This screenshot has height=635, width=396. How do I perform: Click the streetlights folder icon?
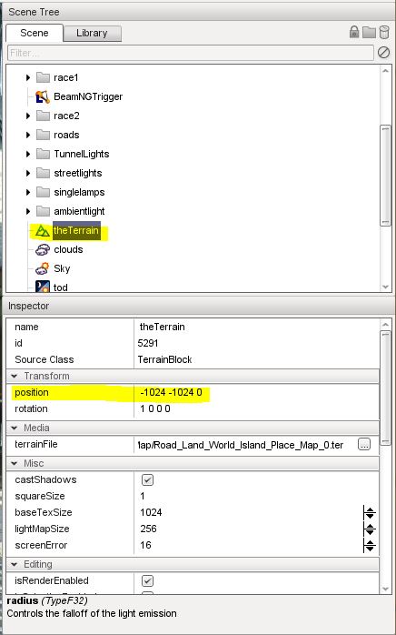(x=43, y=173)
